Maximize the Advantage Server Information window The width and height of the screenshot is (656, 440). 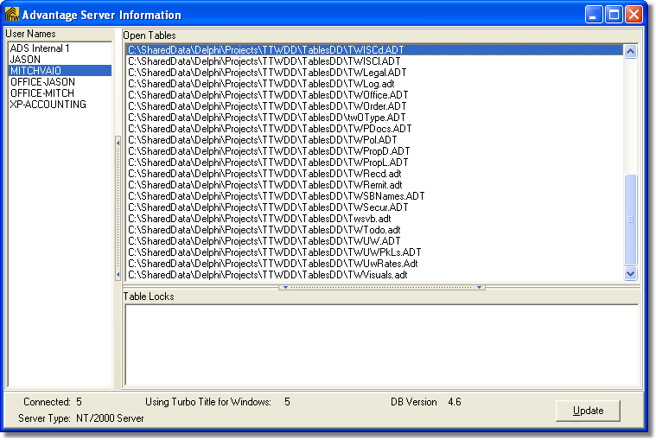pyautogui.click(x=614, y=14)
